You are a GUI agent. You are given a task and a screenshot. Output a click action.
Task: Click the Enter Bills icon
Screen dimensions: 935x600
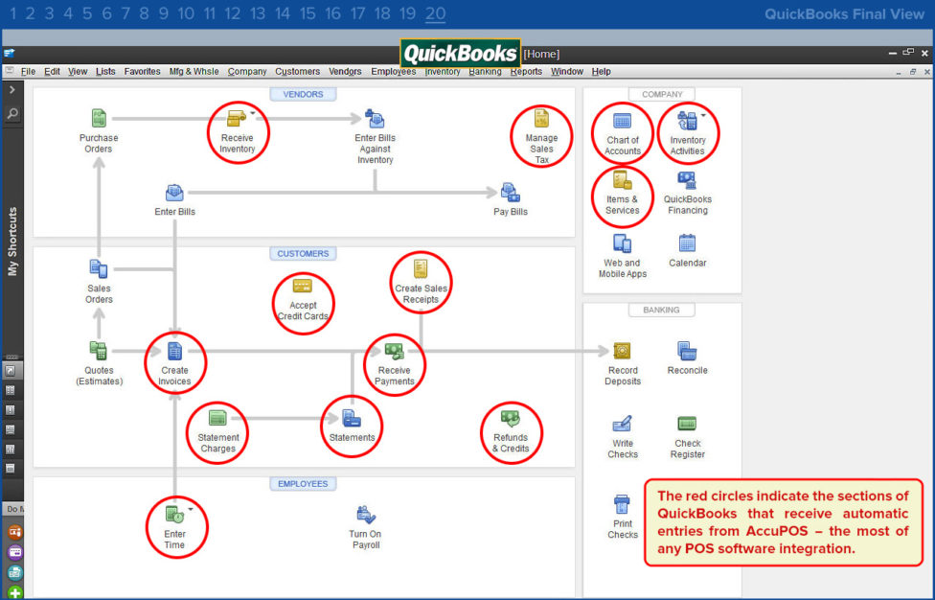[174, 193]
